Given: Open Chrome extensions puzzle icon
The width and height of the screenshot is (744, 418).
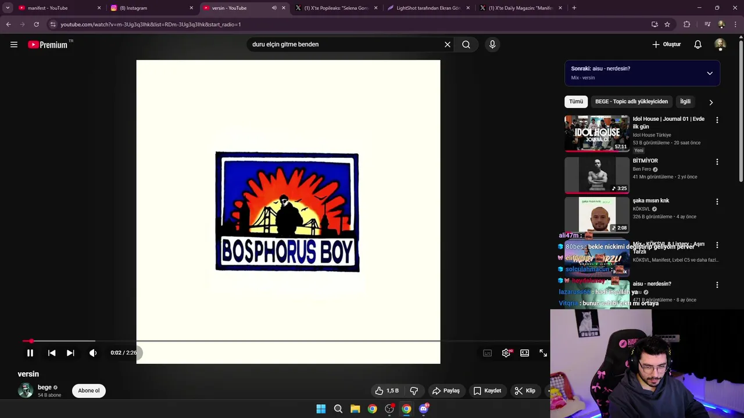Looking at the screenshot, I should pos(687,24).
